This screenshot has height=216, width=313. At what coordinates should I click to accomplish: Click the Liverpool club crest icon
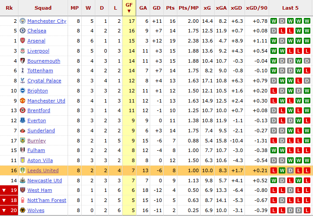click(x=22, y=51)
